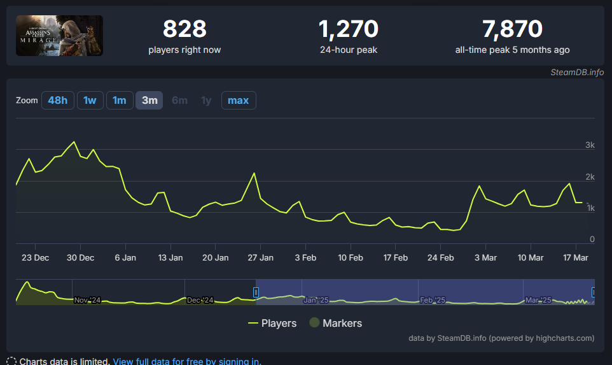The height and width of the screenshot is (365, 612).
Task: Click the 17 Mar axis label
Action: 575,258
